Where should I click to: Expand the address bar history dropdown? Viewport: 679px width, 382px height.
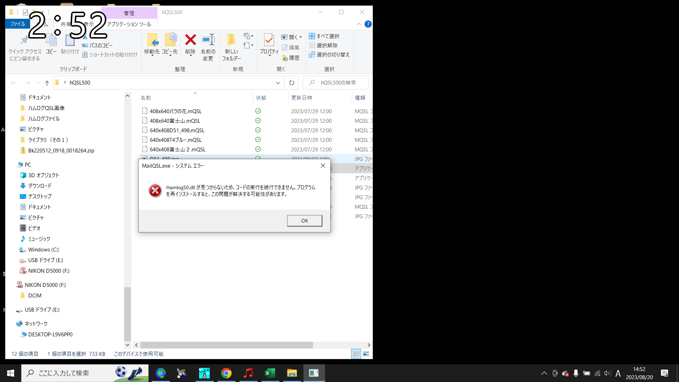[278, 83]
